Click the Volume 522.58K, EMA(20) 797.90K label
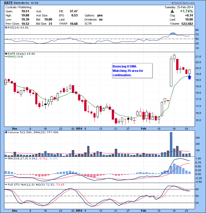The image size is (206, 213). (33, 132)
